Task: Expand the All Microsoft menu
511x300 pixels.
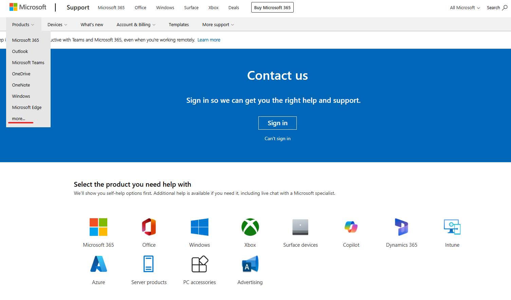Action: pyautogui.click(x=465, y=7)
